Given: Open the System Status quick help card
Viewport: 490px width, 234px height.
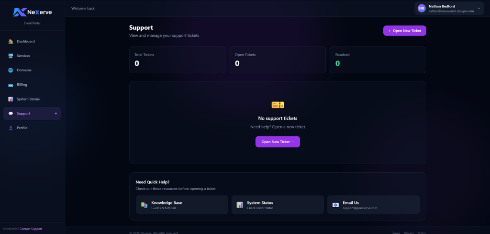Looking at the screenshot, I should (x=278, y=205).
